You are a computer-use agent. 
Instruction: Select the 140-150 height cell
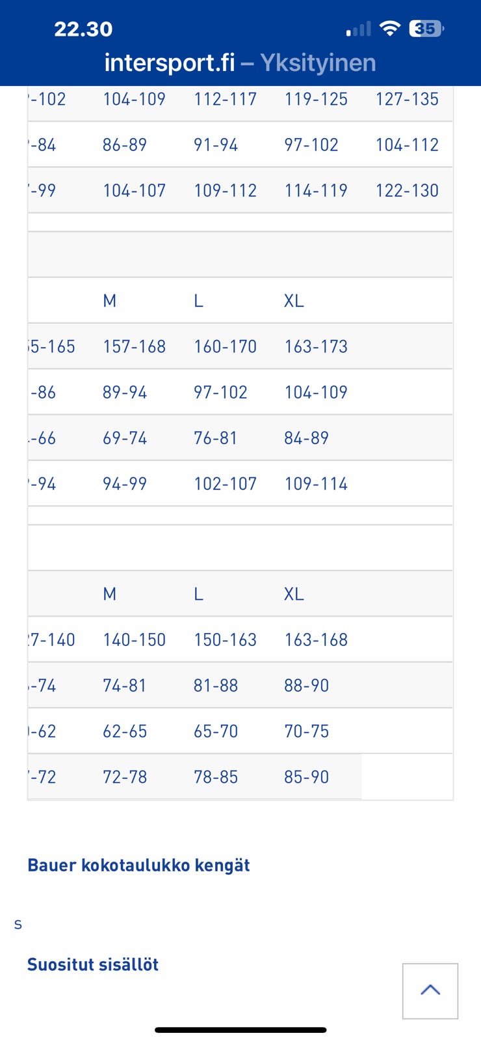(134, 640)
